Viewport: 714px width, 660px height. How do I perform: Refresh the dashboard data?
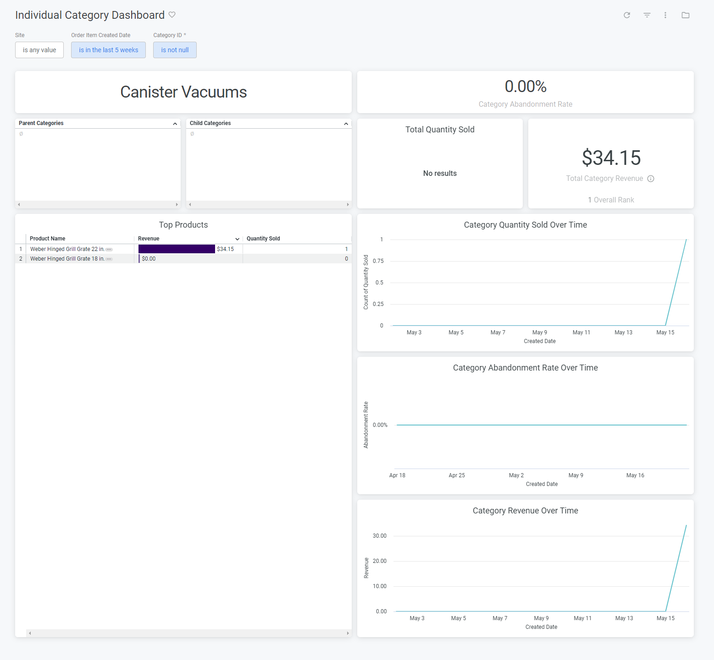click(x=627, y=15)
